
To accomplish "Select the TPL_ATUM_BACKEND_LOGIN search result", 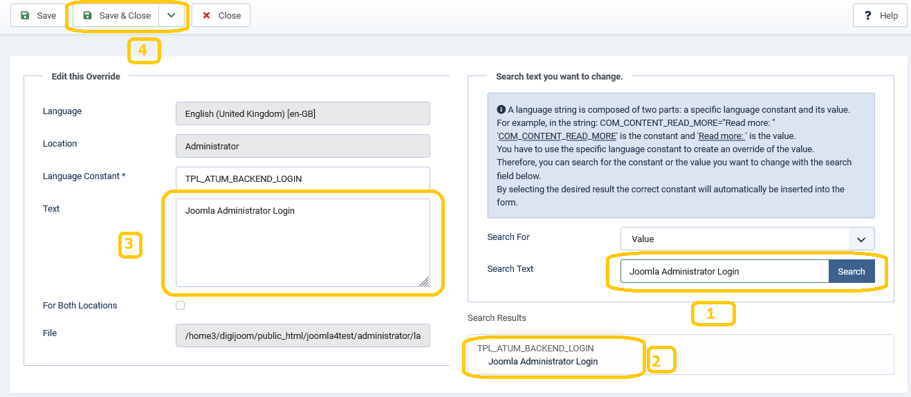I will pyautogui.click(x=543, y=355).
